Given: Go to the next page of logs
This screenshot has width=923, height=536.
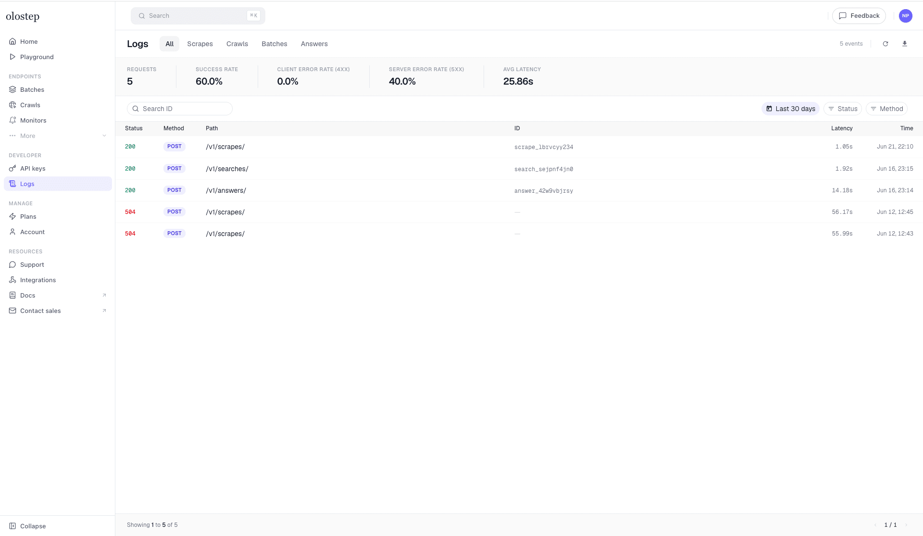Looking at the screenshot, I should [x=906, y=525].
